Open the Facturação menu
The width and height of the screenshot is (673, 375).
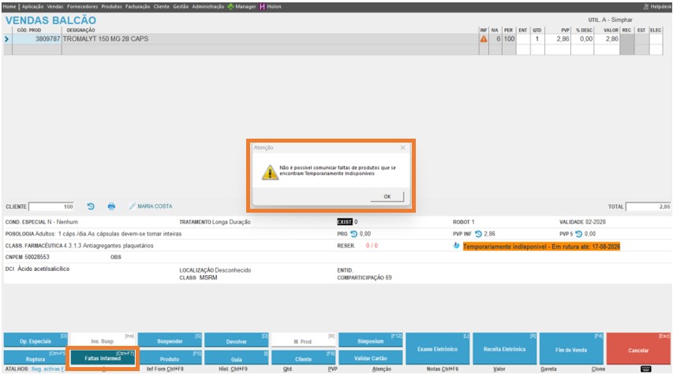138,6
